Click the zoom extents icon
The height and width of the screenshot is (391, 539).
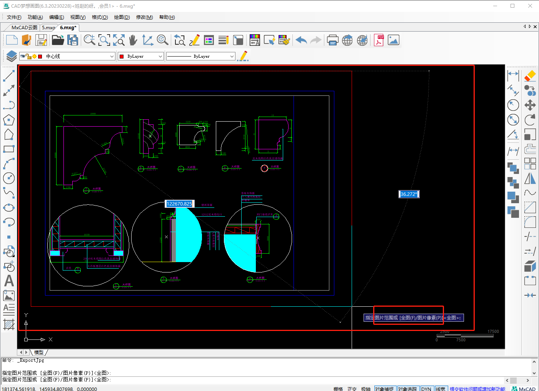tap(119, 40)
